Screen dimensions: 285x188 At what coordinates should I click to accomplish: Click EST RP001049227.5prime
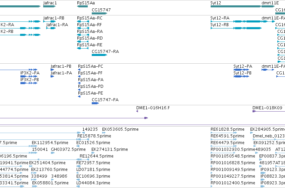click(x=212, y=180)
